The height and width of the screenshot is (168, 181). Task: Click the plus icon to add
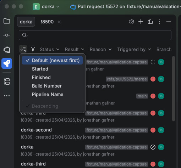point(141,22)
